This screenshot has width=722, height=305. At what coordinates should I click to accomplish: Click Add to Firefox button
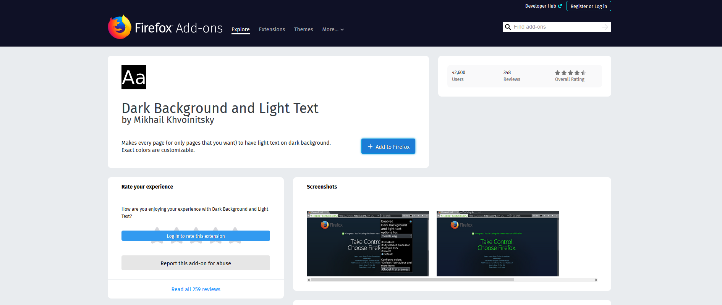tap(388, 147)
